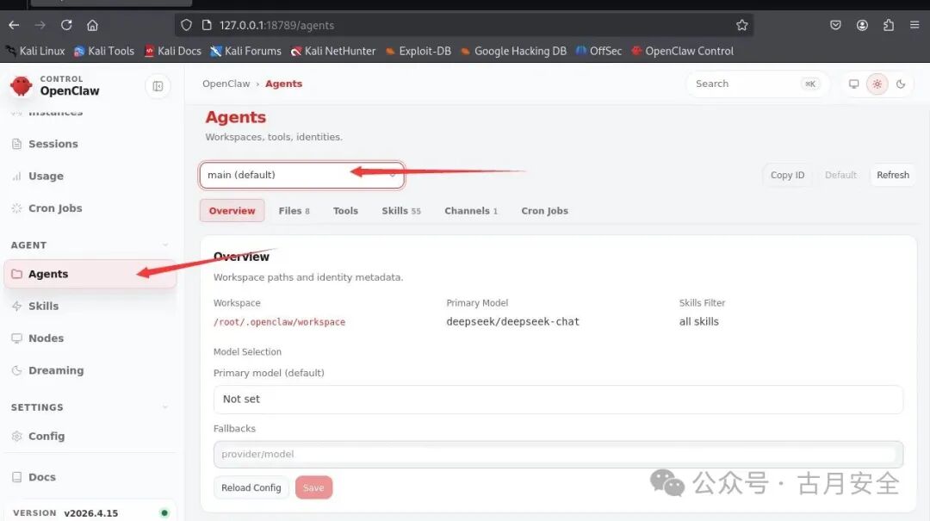The width and height of the screenshot is (930, 521).
Task: Switch to the Skills 55 tab
Action: (x=401, y=211)
